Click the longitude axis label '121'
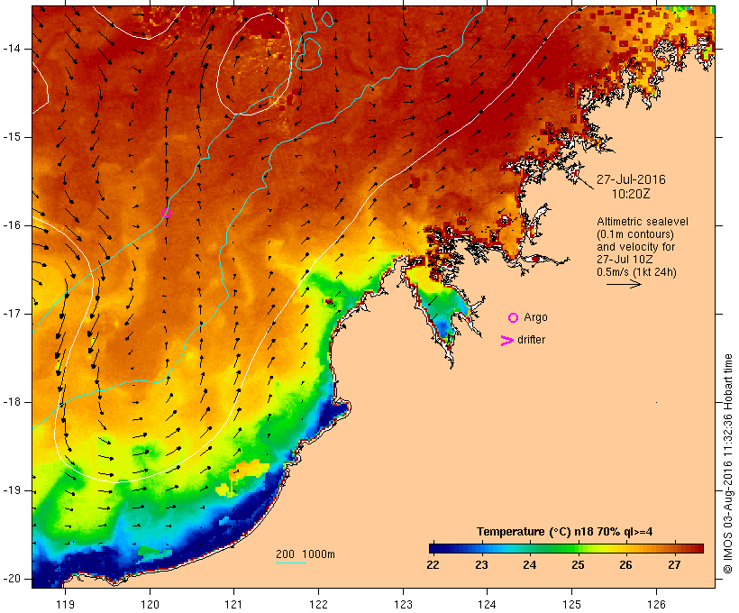 [233, 604]
